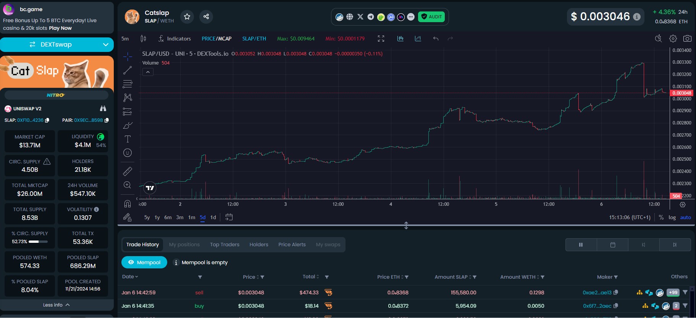Open the Top Traders tab
696x318 pixels.
(x=224, y=245)
